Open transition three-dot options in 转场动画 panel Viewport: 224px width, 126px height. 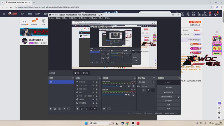(153, 90)
